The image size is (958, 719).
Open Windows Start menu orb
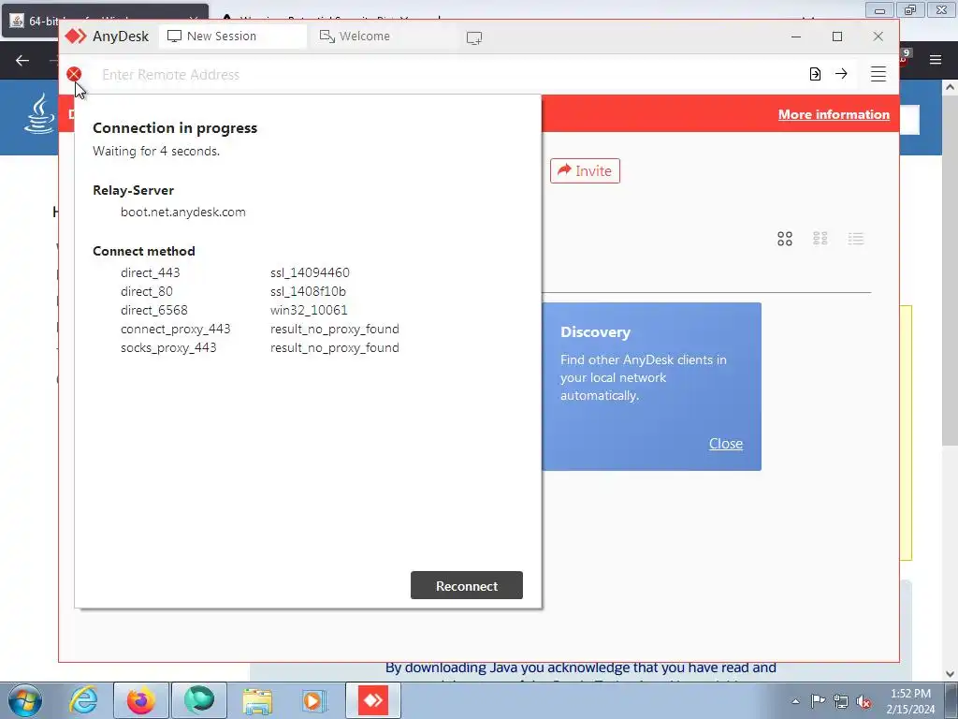25,700
